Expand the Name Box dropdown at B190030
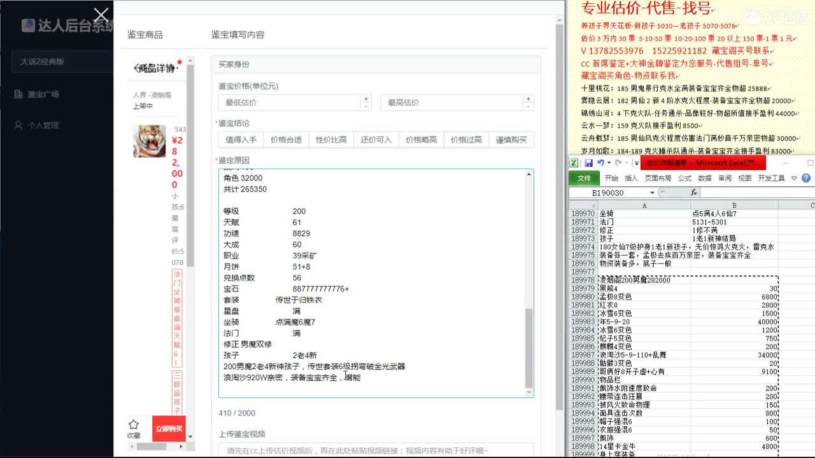The image size is (815, 458). (652, 193)
